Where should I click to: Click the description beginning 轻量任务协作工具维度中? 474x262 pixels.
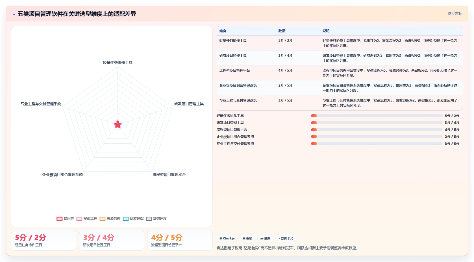(x=390, y=43)
